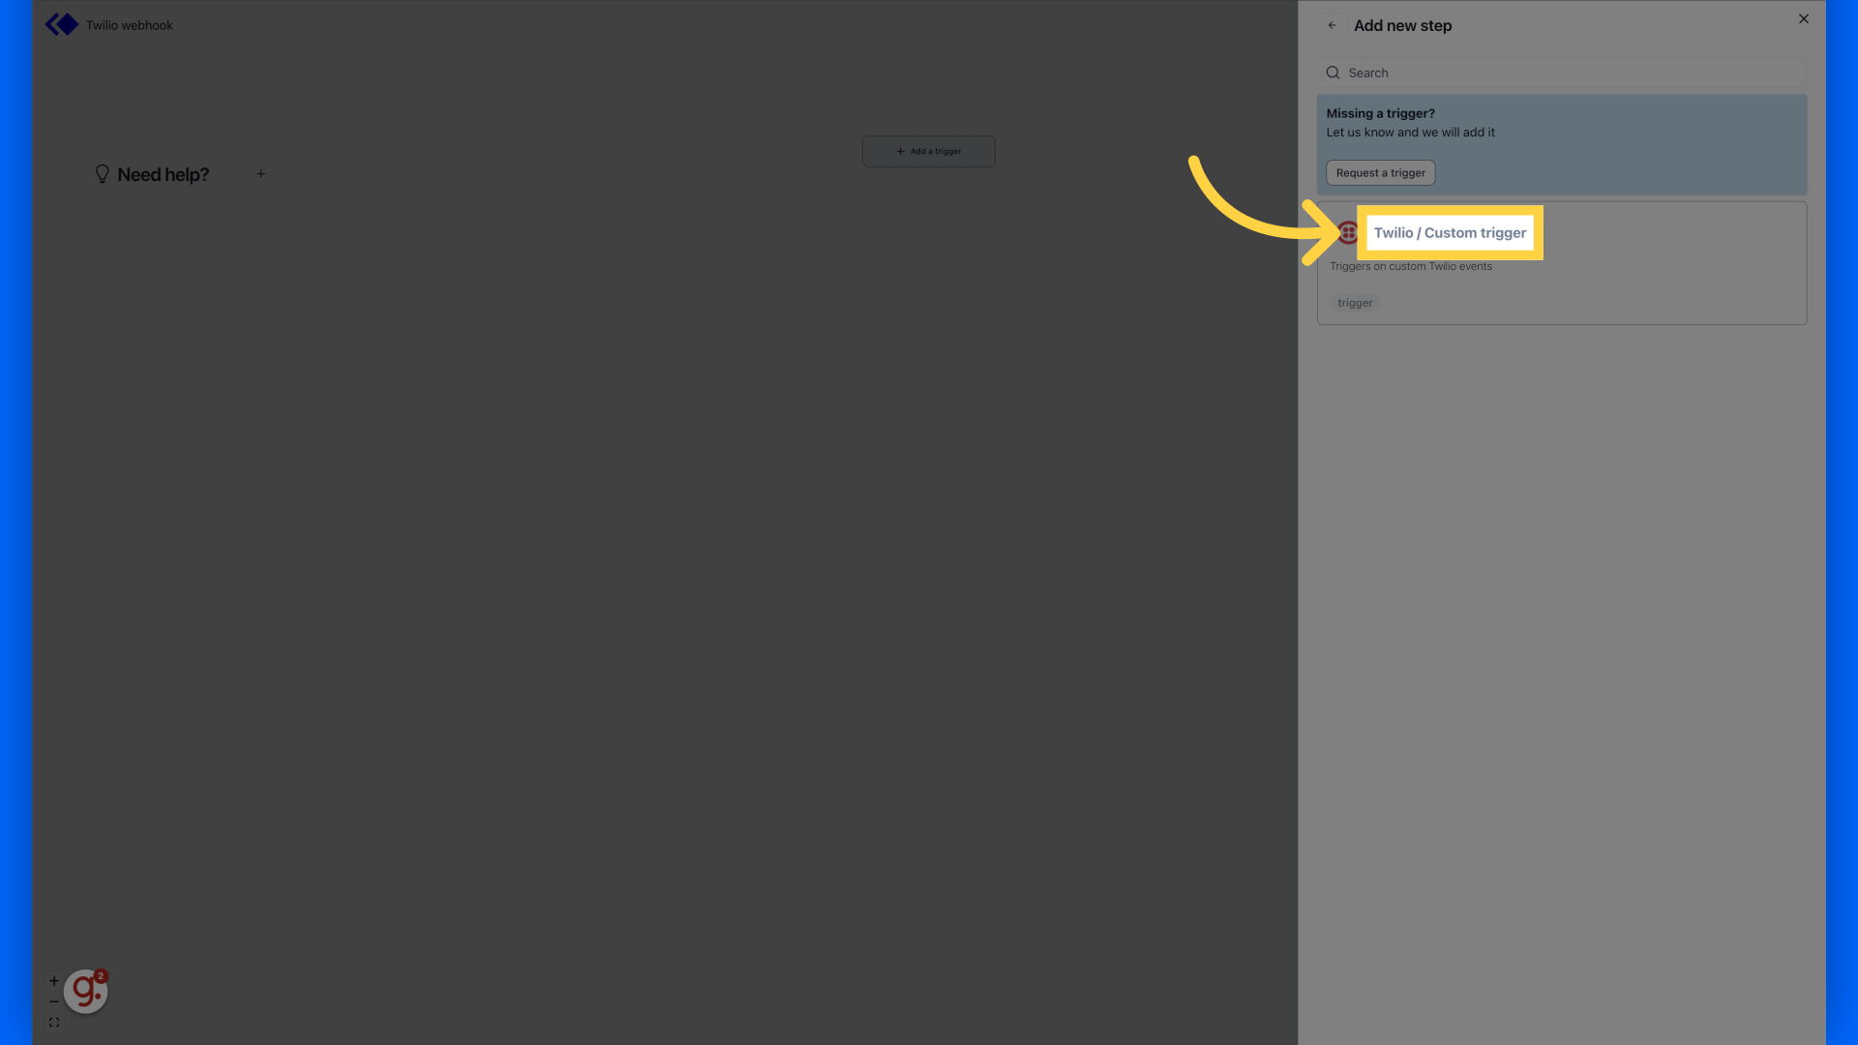
Task: Click the Add new step panel title
Action: coord(1402,25)
